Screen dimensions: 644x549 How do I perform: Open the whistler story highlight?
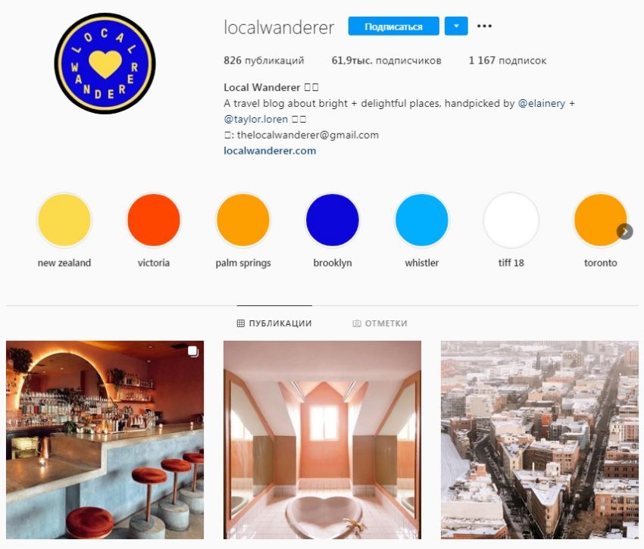tap(422, 220)
